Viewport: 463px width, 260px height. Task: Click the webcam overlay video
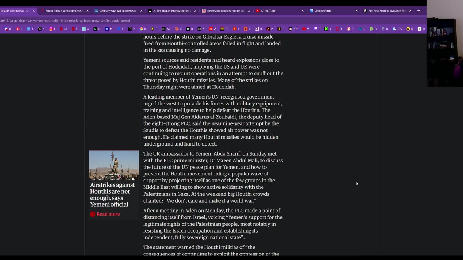[x=445, y=43]
